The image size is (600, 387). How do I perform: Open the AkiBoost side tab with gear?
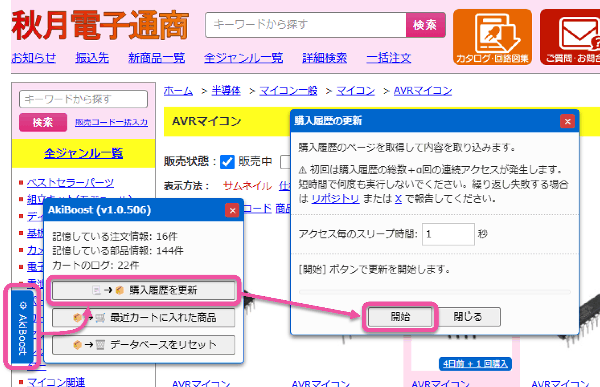click(23, 327)
